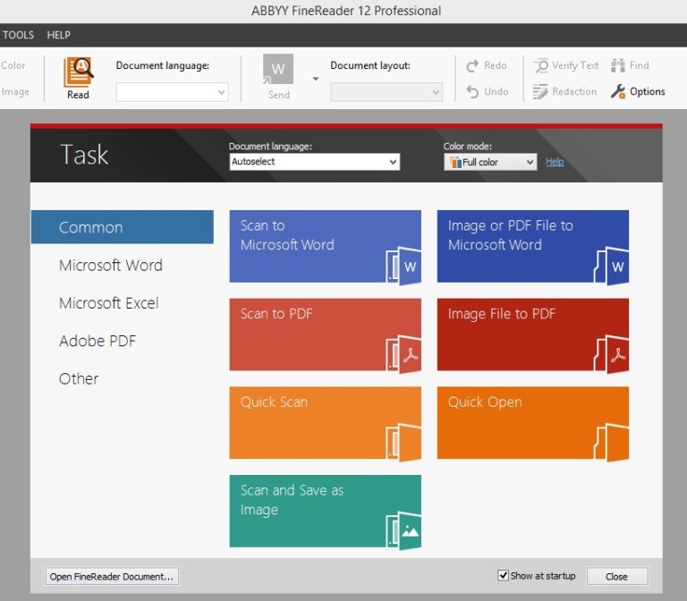The image size is (687, 601).
Task: Select the Microsoft Excel category
Action: coord(108,303)
